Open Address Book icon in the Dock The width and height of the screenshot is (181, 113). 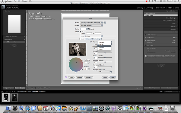[40, 108]
